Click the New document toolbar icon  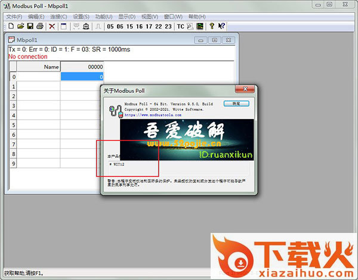pyautogui.click(x=11, y=26)
